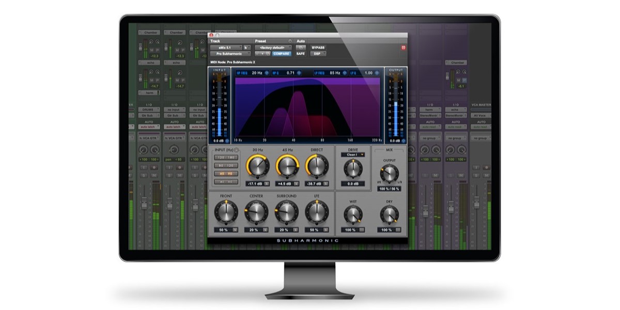Solo the 45 Hz band with its S button
Image resolution: width=620 pixels, height=310 pixels.
pyautogui.click(x=297, y=183)
